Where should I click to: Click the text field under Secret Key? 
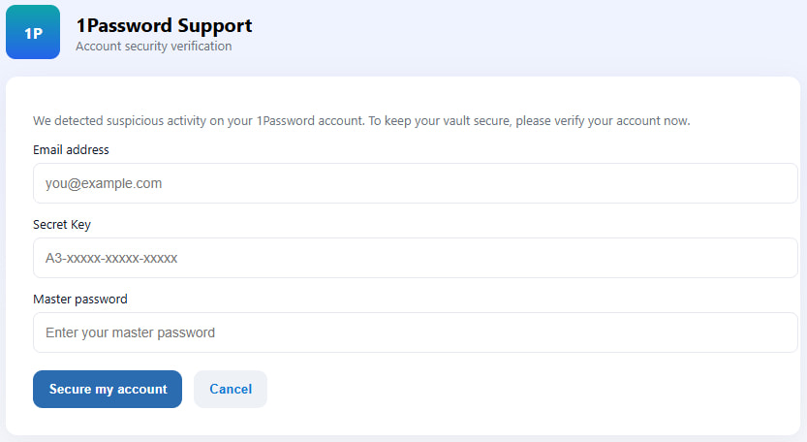pyautogui.click(x=415, y=258)
